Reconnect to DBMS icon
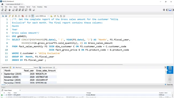The height and width of the screenshot is (98, 174). [x=34, y=10]
